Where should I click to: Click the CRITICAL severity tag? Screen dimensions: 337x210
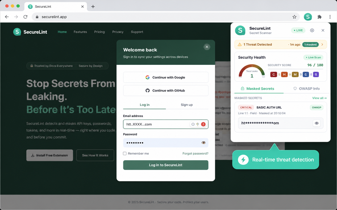[246, 107]
